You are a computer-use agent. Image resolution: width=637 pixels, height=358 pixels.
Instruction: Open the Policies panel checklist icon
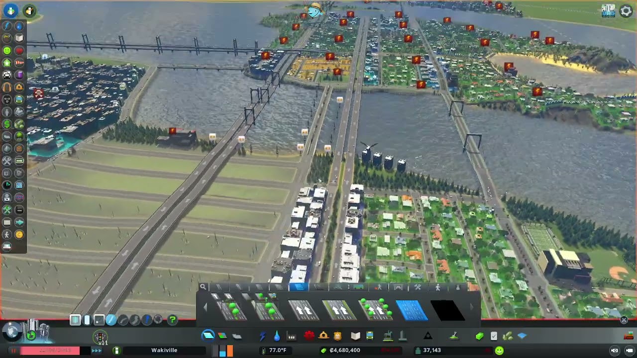(x=494, y=336)
